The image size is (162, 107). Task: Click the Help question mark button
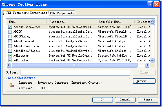(150, 5)
